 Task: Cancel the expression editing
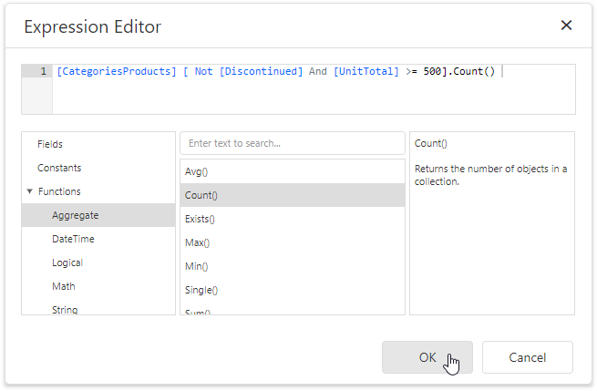point(527,357)
